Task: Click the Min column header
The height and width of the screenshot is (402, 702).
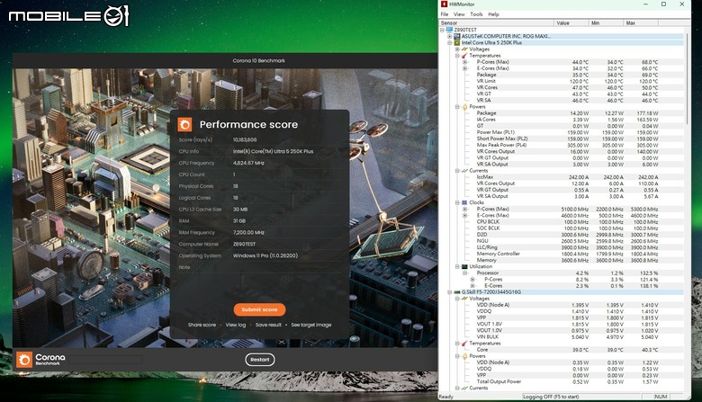Action: coord(607,22)
